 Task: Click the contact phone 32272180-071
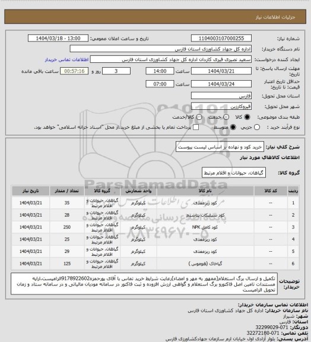pos(263,333)
